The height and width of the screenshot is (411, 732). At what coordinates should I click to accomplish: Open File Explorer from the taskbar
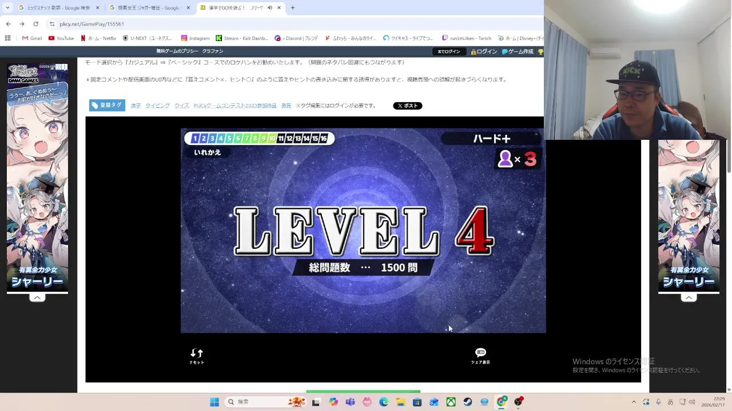401,402
